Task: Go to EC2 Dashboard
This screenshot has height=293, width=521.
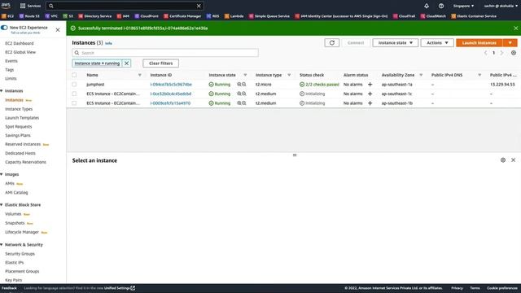Action: coord(20,43)
